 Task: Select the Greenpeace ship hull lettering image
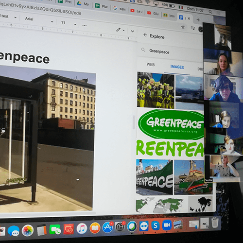click(155, 177)
